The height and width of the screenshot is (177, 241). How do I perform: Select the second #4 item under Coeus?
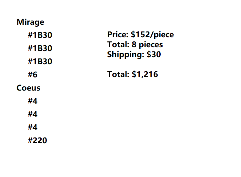click(x=33, y=114)
